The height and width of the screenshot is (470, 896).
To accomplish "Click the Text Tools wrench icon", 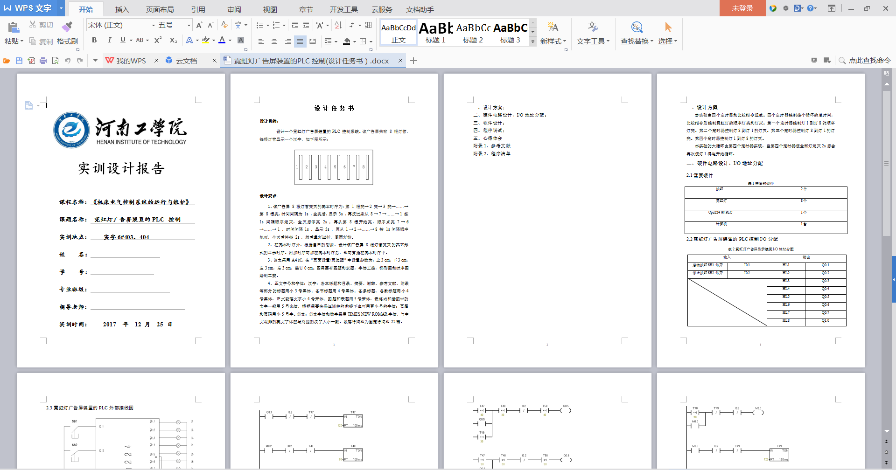I will click(593, 27).
